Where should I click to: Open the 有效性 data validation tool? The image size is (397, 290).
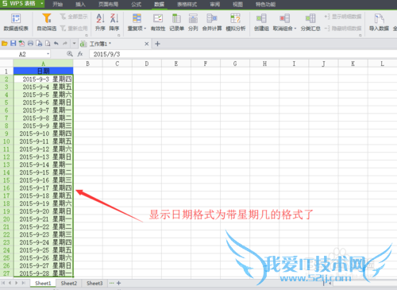click(158, 22)
